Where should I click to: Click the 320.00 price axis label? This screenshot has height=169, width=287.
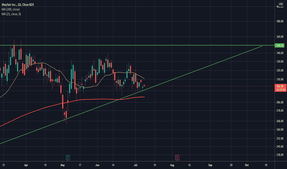(x=280, y=70)
